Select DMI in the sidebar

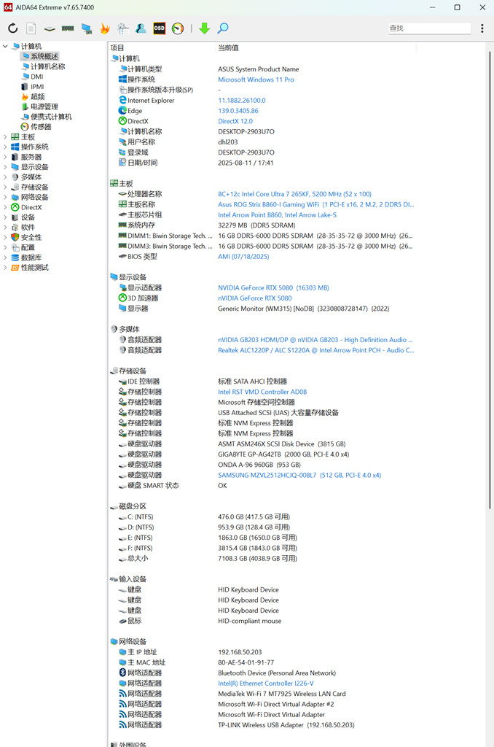click(x=36, y=76)
